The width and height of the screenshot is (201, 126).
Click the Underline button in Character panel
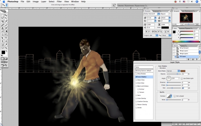pyautogui.click(x=165, y=32)
